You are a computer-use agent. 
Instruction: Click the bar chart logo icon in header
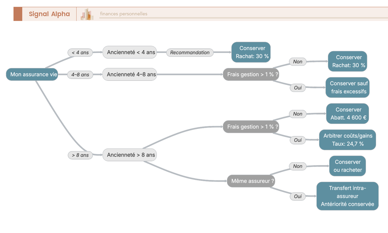tap(87, 14)
